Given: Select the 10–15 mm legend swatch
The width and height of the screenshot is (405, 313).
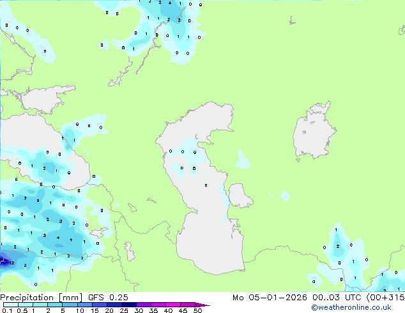Looking at the screenshot, I should click(84, 305).
